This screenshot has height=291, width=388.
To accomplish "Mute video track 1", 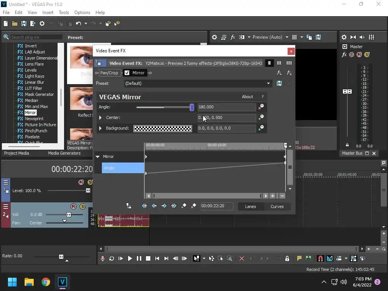I will 81,182.
